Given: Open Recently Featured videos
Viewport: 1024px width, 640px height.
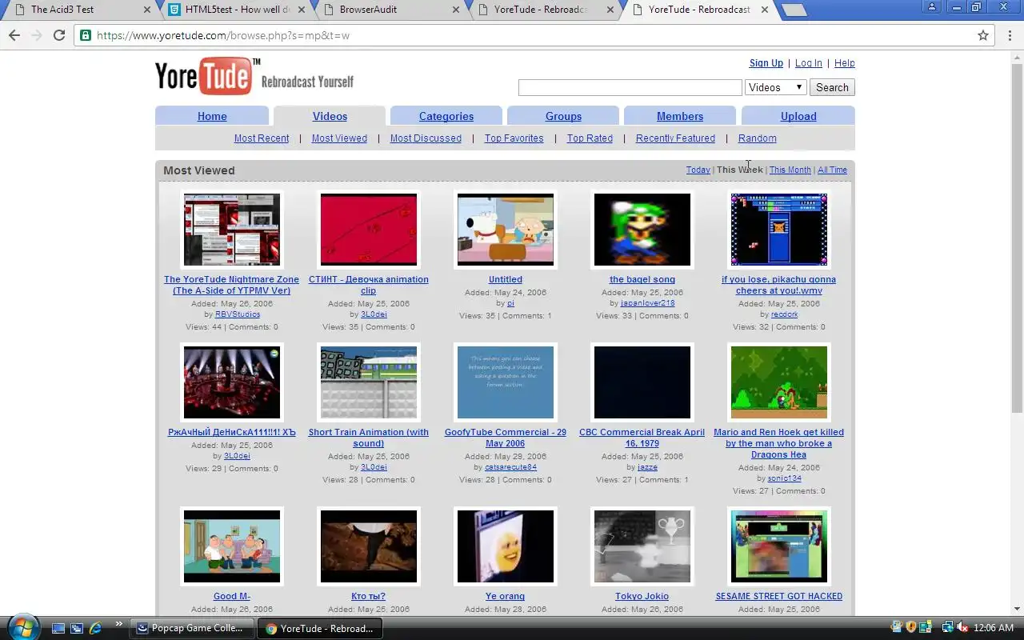Looking at the screenshot, I should pos(675,138).
